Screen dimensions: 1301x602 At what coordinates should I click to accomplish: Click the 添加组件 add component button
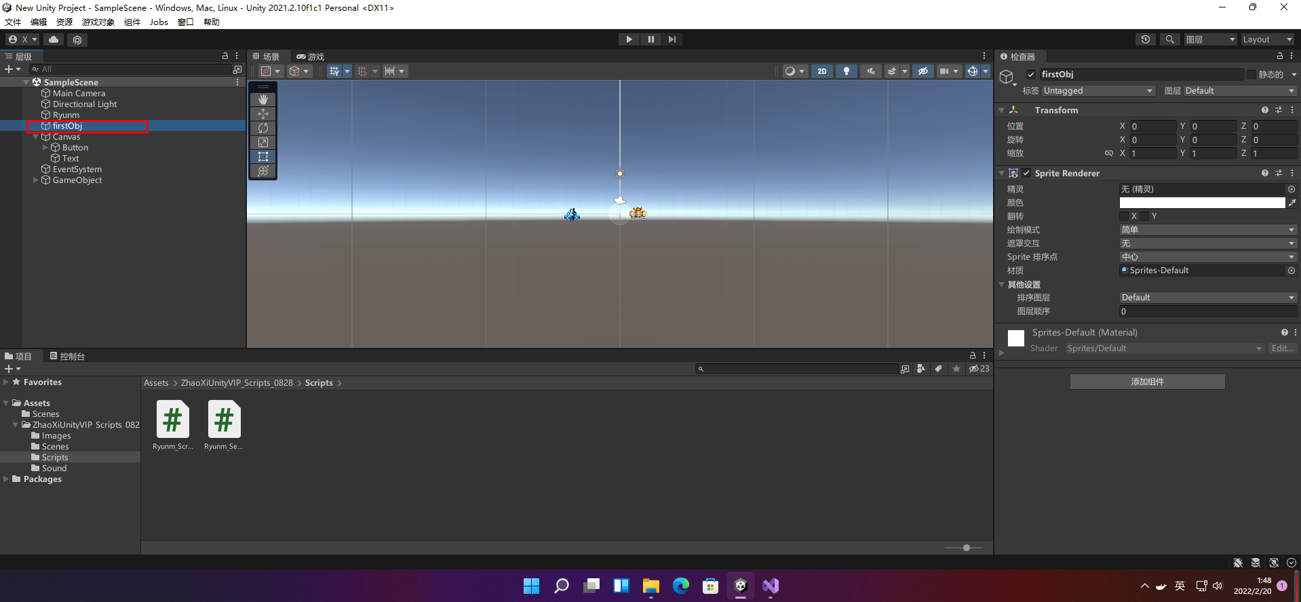point(1148,382)
